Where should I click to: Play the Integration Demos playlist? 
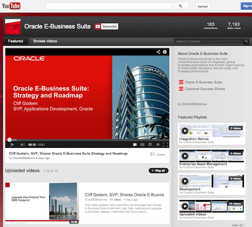[185, 131]
